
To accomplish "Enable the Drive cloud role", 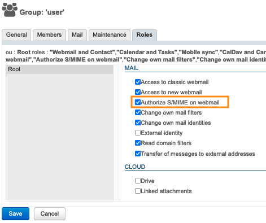I will 138,181.
